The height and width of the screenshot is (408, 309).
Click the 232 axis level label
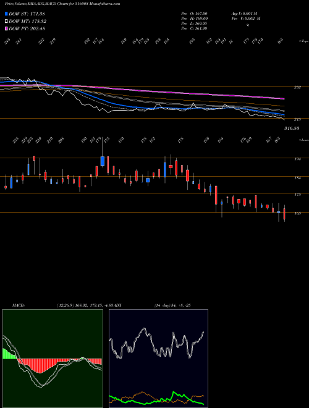(x=297, y=87)
